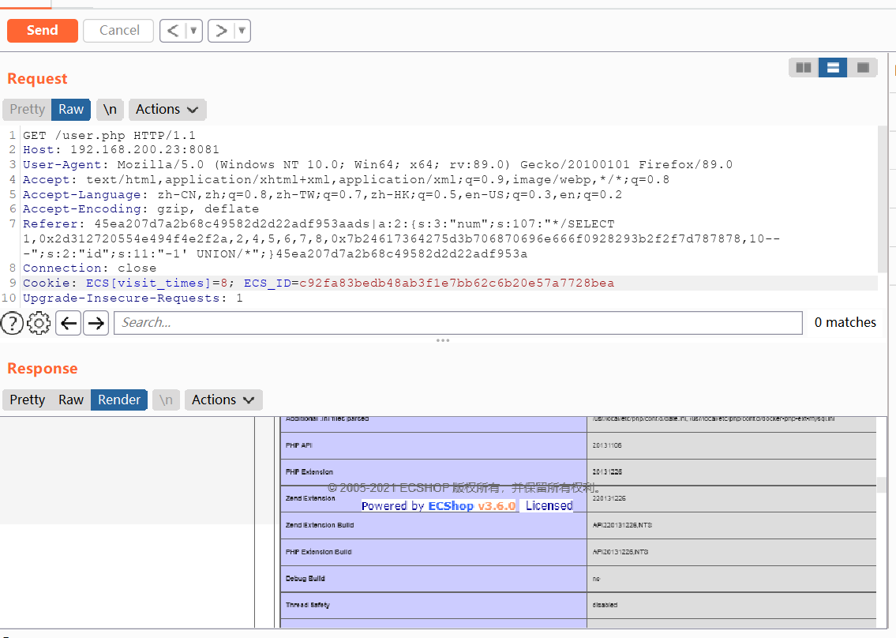The height and width of the screenshot is (638, 896).
Task: Click the request editor vertical scrollbar
Action: click(x=883, y=200)
